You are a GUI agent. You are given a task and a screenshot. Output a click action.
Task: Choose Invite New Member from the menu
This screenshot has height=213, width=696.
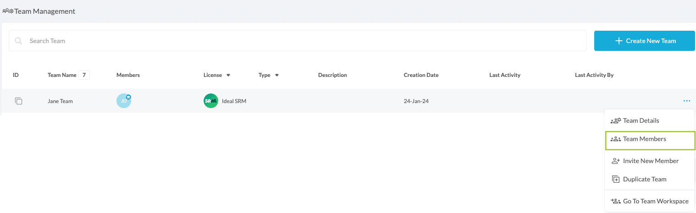point(650,161)
